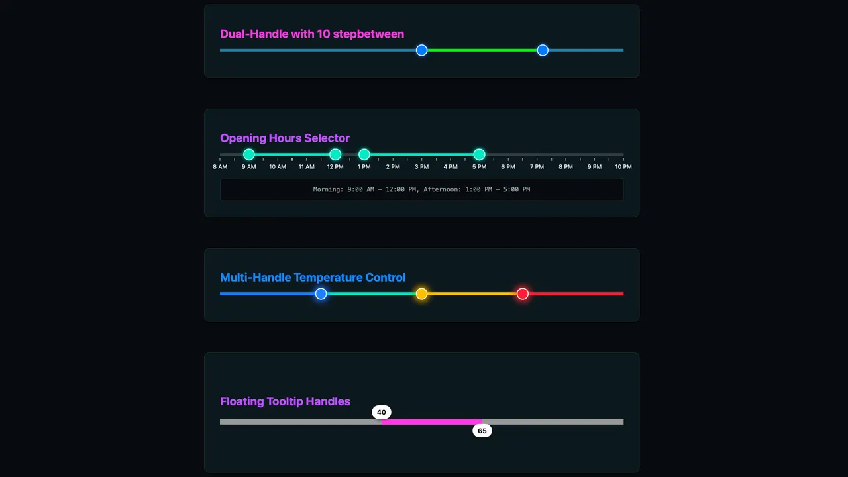Select the right blue handle on Dual-Handle slider
This screenshot has width=848, height=477.
pyautogui.click(x=543, y=50)
